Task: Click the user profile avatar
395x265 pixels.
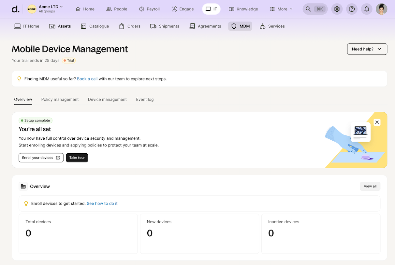Action: pyautogui.click(x=381, y=9)
